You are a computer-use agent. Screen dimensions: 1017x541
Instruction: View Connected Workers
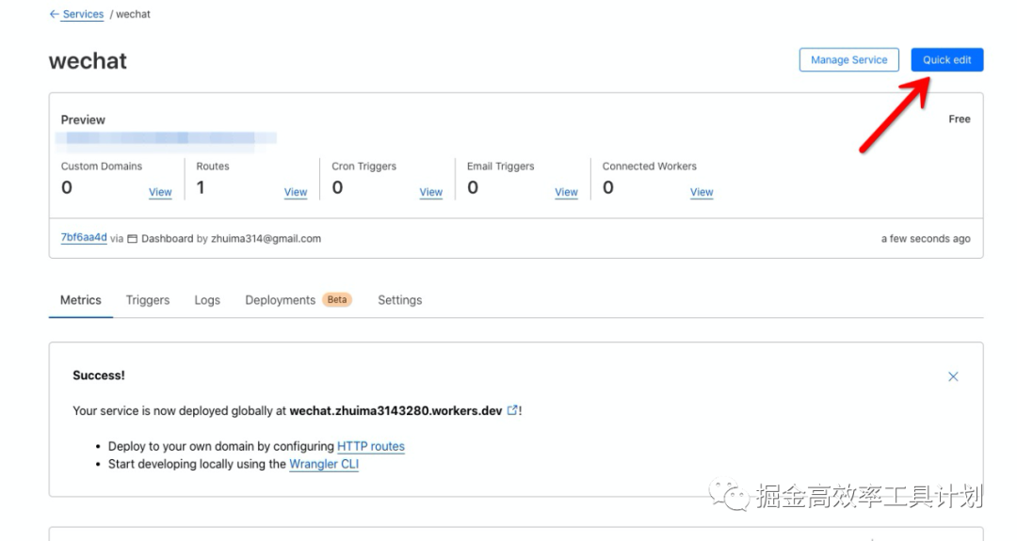tap(702, 192)
